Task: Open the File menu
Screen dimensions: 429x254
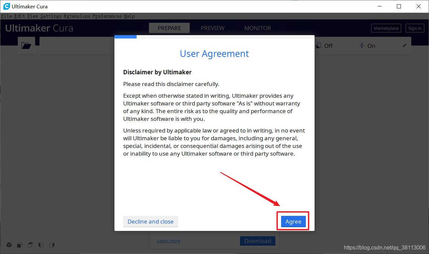Action: [7, 16]
